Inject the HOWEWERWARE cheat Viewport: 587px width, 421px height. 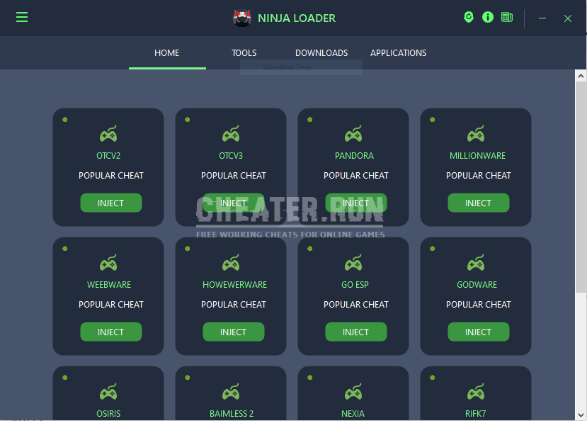[x=233, y=332]
